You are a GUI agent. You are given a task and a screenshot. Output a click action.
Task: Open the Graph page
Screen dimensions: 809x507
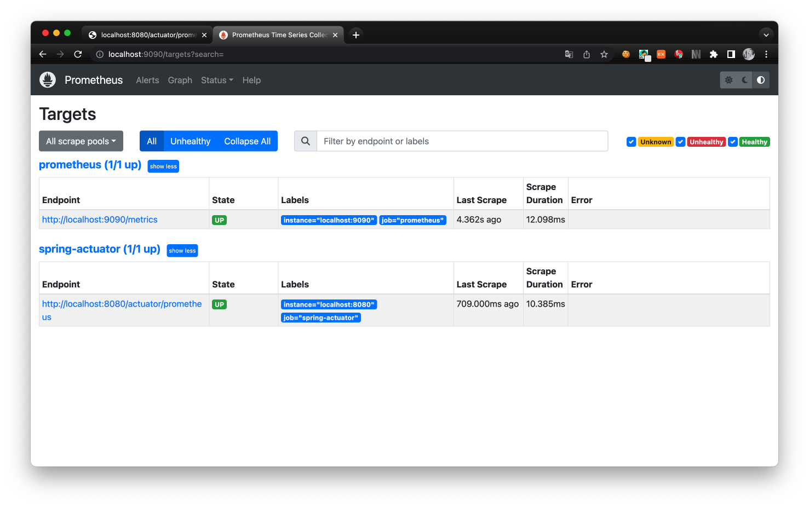pyautogui.click(x=180, y=80)
